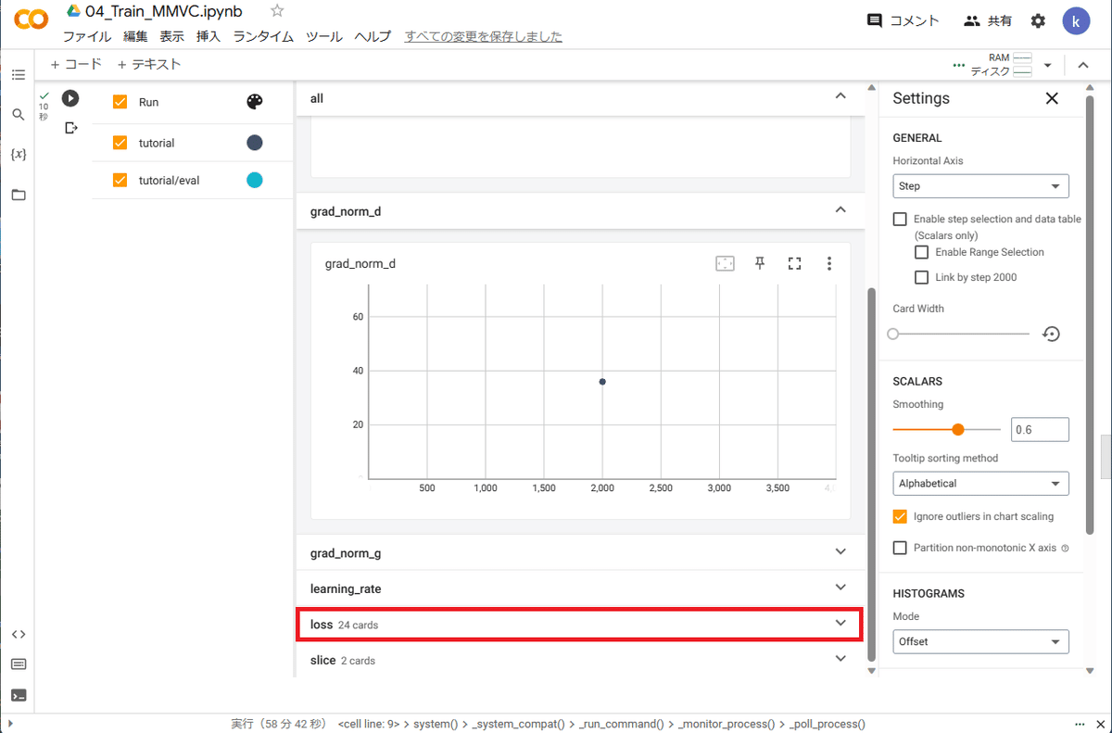This screenshot has width=1112, height=733.
Task: Open the terminal sidebar icon
Action: pos(19,695)
